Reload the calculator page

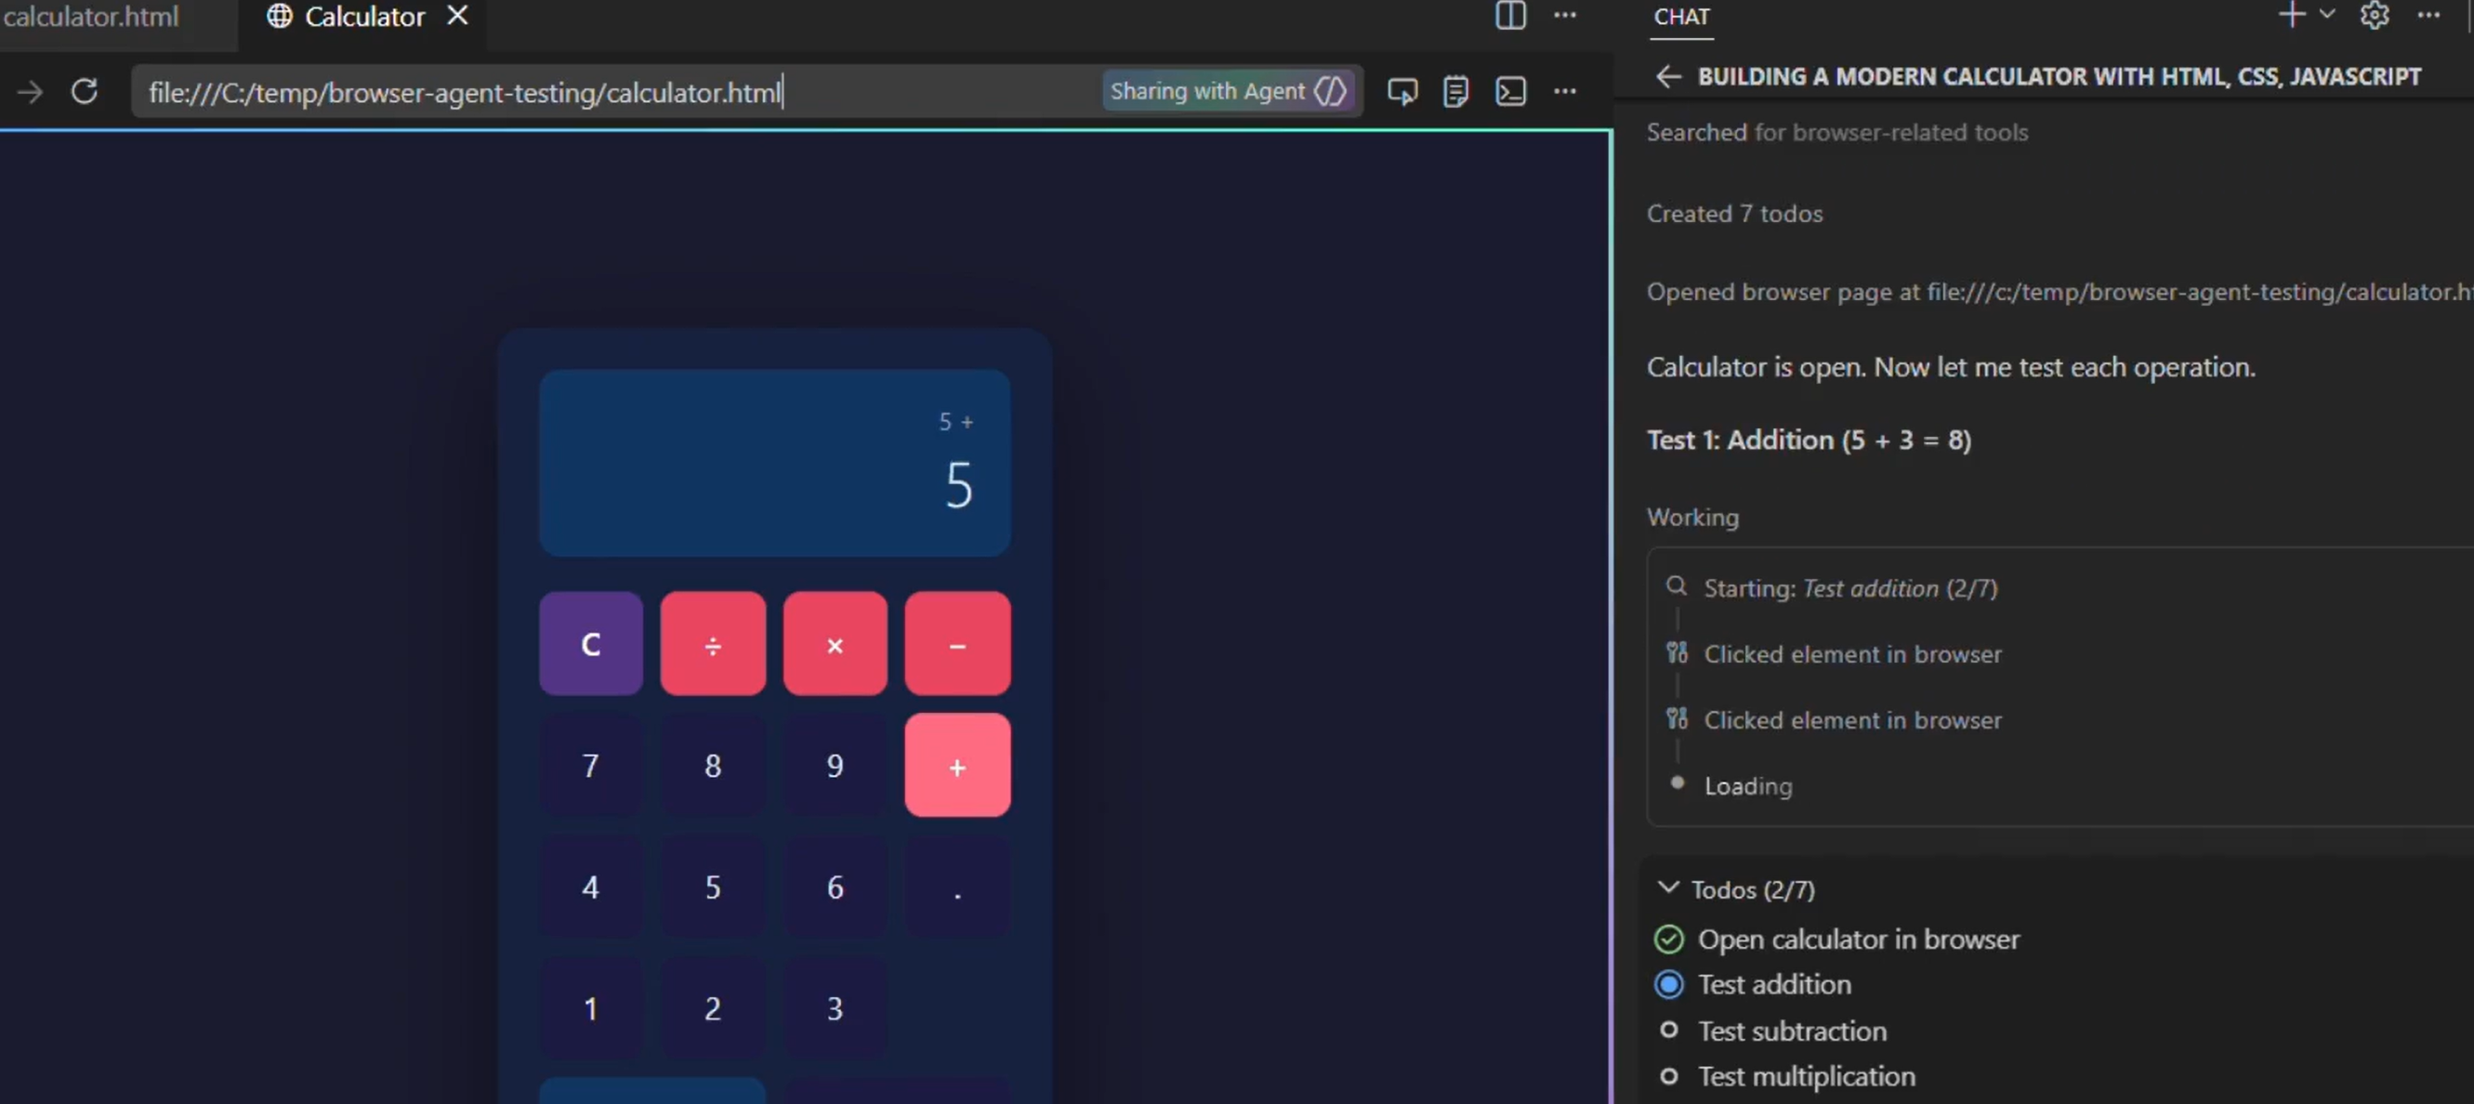click(x=85, y=91)
